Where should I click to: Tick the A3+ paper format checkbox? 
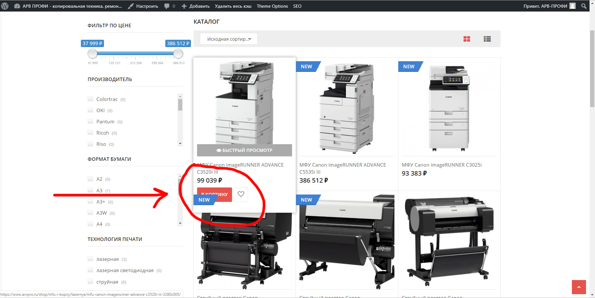click(x=91, y=201)
